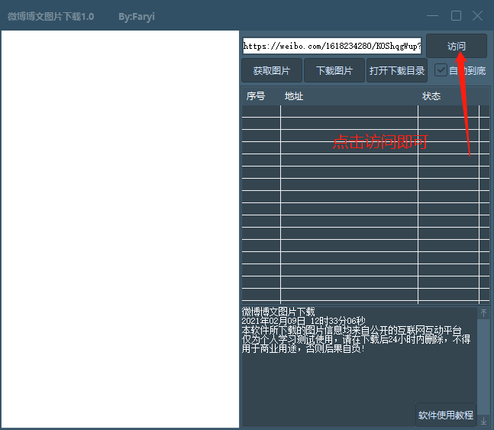
Task: Click the log line '2021年02月09日 12时33分06秒'
Action: pyautogui.click(x=303, y=321)
